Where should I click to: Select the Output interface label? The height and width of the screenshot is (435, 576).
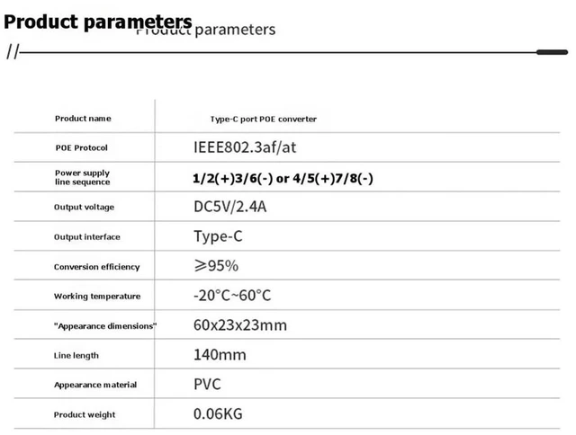[87, 237]
